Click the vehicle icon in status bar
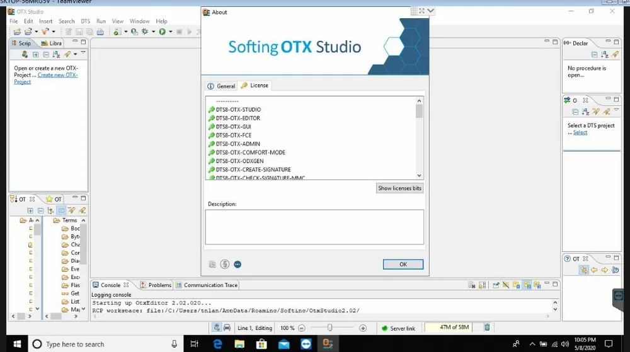 coord(227,327)
